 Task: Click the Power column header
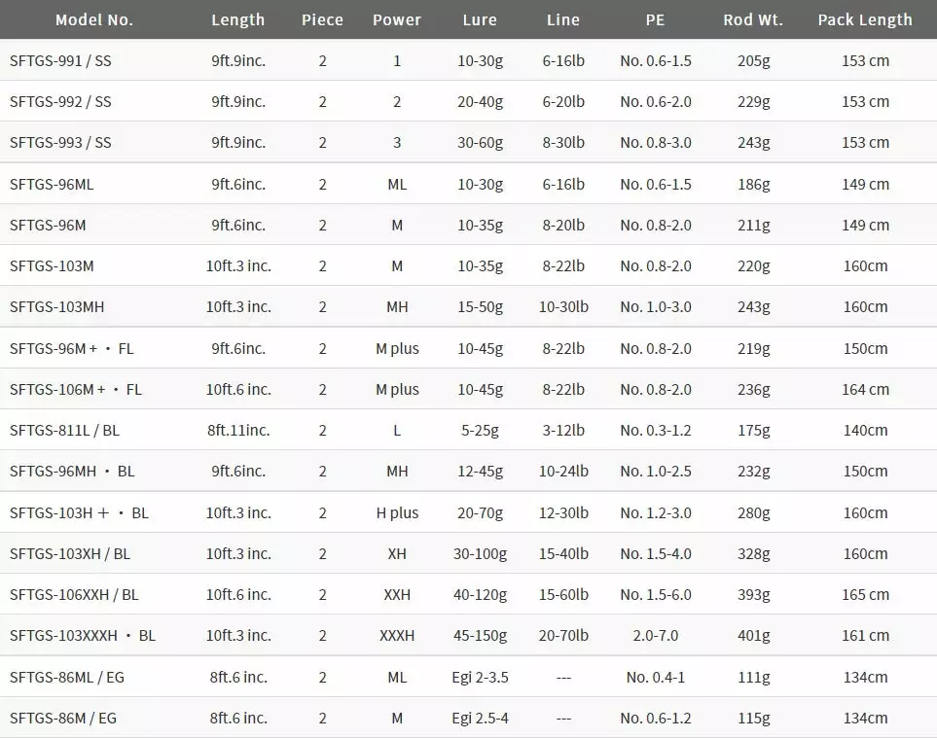(397, 19)
